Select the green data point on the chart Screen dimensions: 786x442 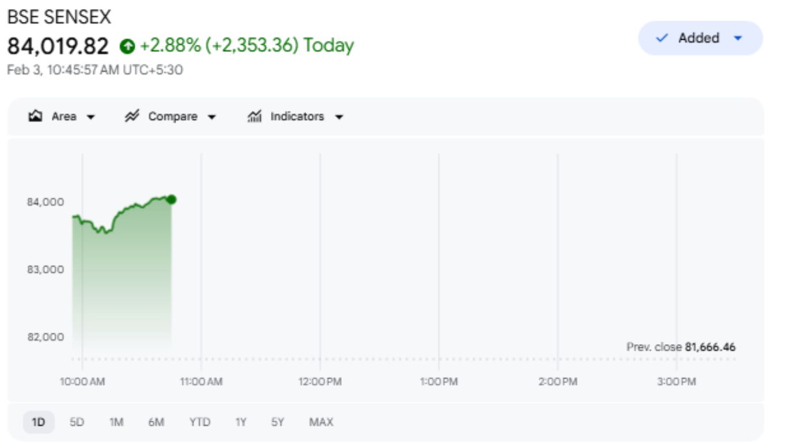tap(171, 199)
